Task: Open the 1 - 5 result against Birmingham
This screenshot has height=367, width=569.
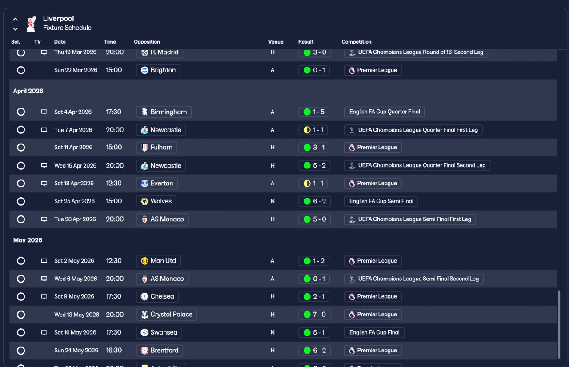Action: [x=314, y=112]
